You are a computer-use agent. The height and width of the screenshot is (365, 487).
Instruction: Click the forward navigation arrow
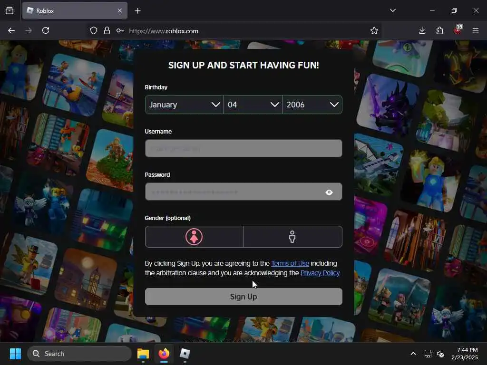point(28,30)
